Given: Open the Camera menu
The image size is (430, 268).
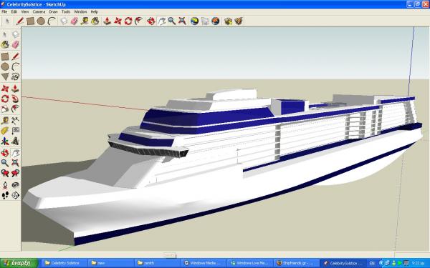Looking at the screenshot, I should point(39,11).
